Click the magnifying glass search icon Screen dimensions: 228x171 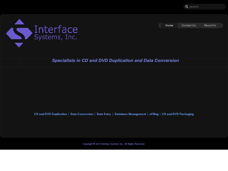pos(187,7)
